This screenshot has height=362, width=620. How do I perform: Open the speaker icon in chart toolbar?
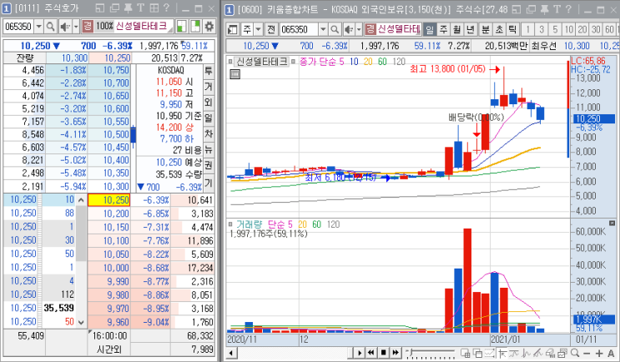point(349,29)
